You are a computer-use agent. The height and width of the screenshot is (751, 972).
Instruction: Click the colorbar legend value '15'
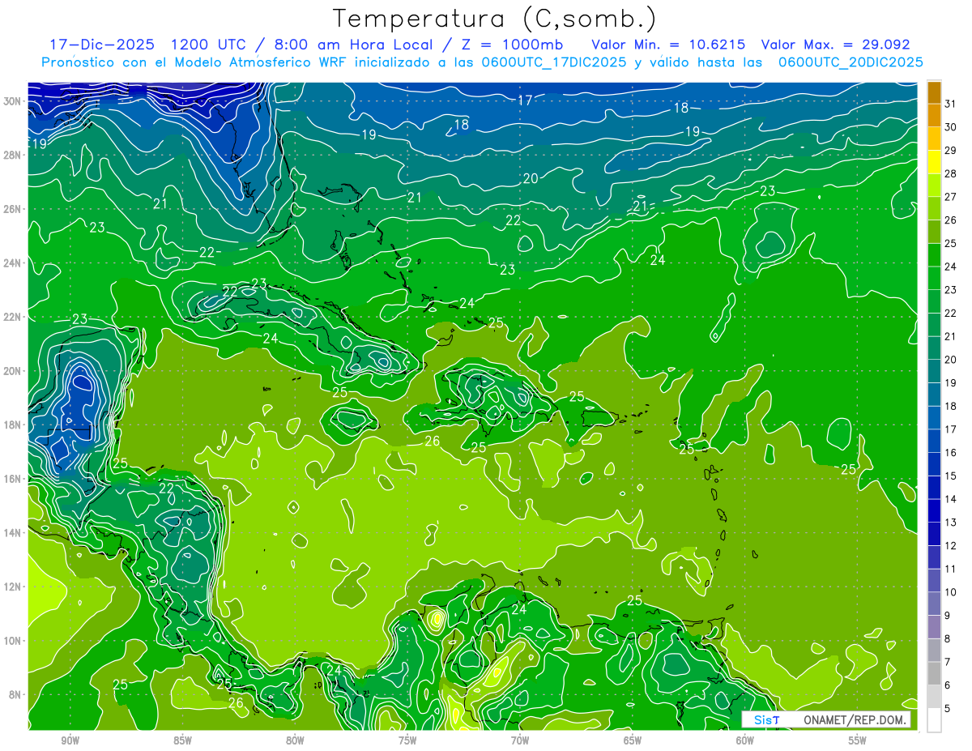click(x=951, y=476)
